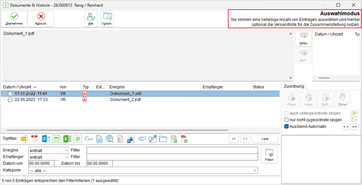The image size is (362, 185).
Task: Click the '< >' button next to Liste
Action: point(245,139)
